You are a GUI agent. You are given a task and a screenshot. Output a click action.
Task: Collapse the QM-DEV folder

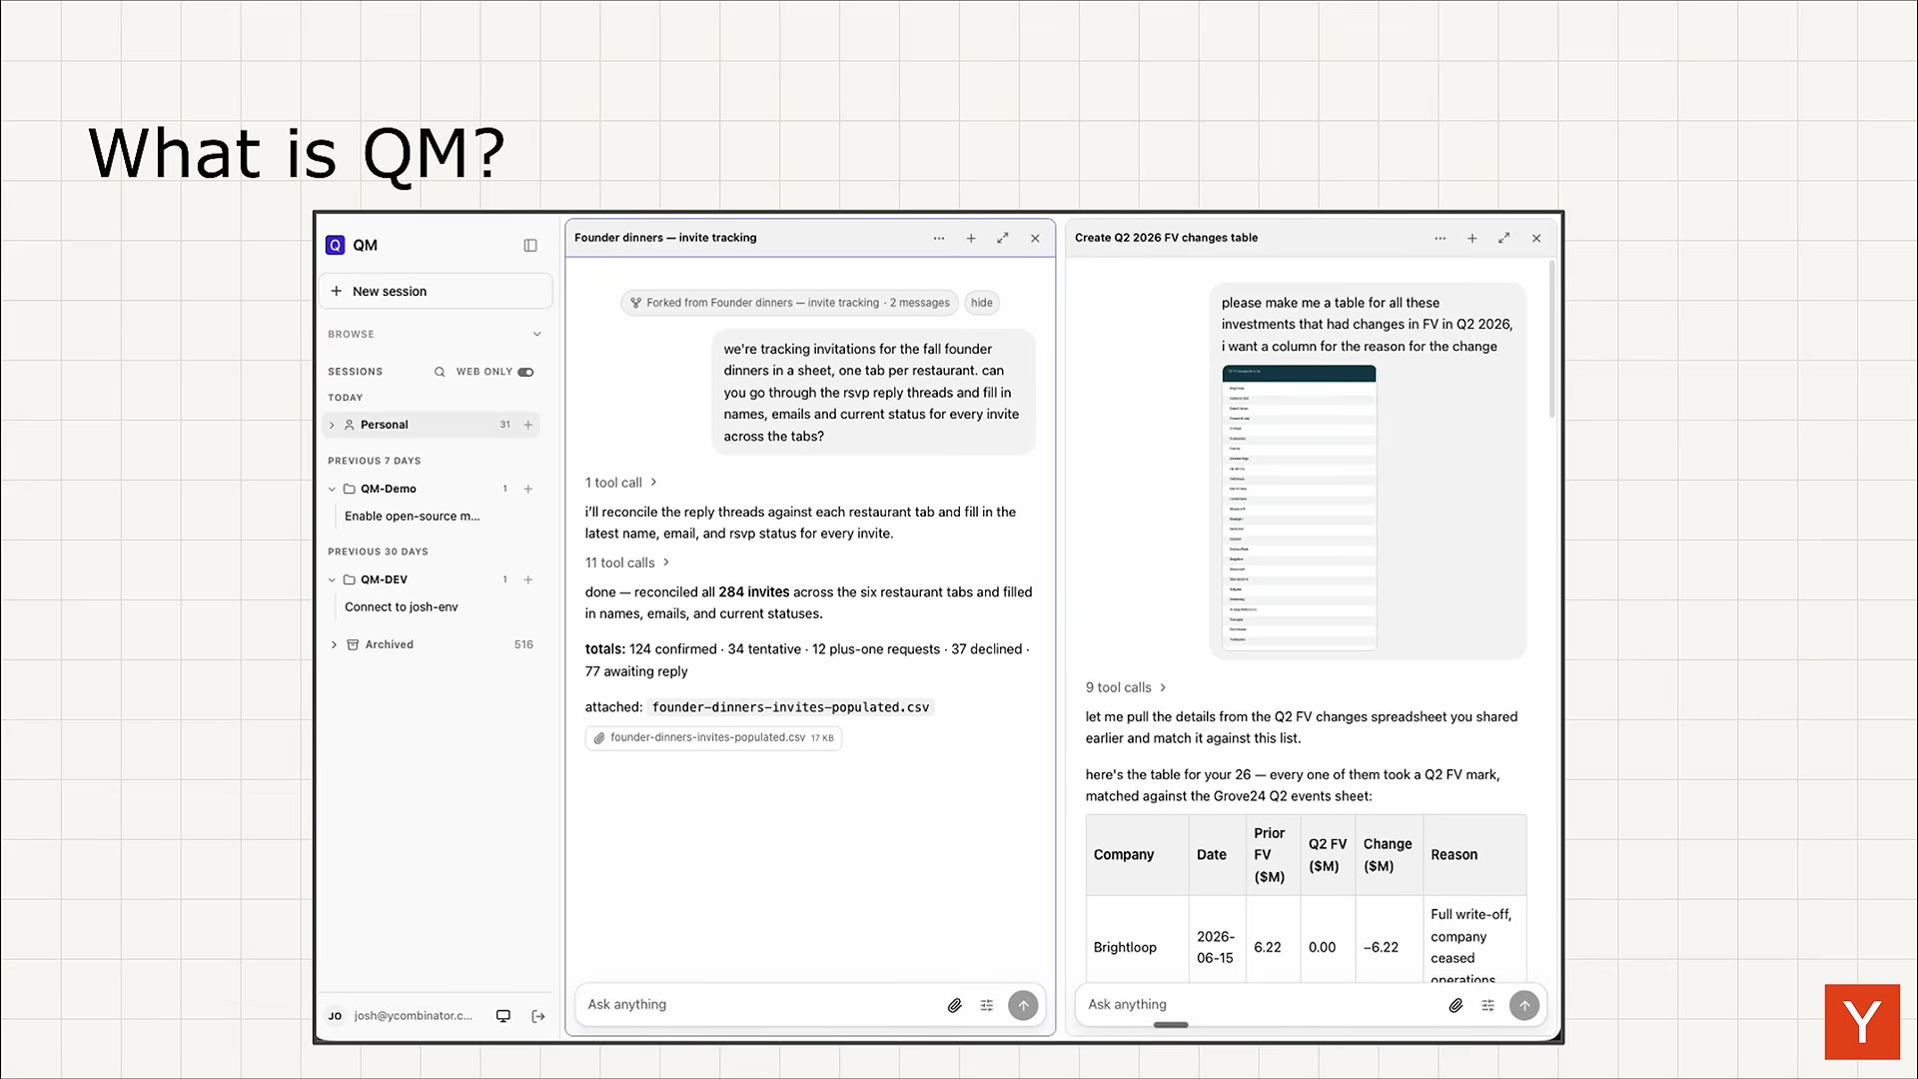tap(333, 579)
